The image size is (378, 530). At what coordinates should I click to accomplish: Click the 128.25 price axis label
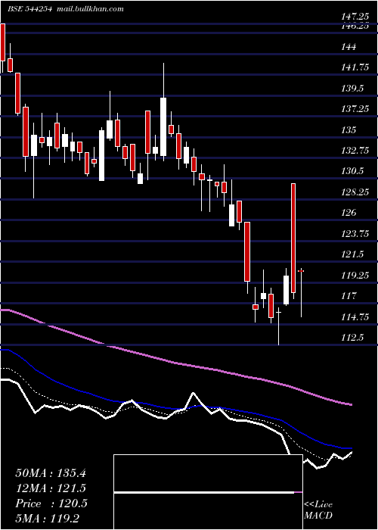(x=355, y=192)
